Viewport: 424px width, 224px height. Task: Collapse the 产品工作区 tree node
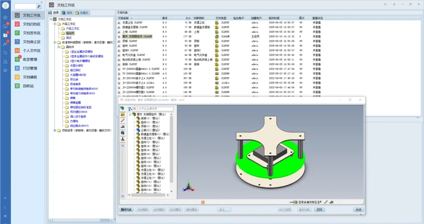pyautogui.click(x=55, y=24)
